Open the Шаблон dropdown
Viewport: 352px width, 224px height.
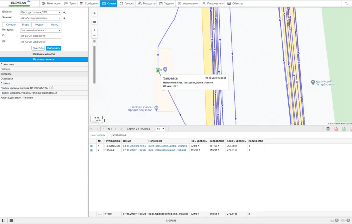tap(40, 12)
